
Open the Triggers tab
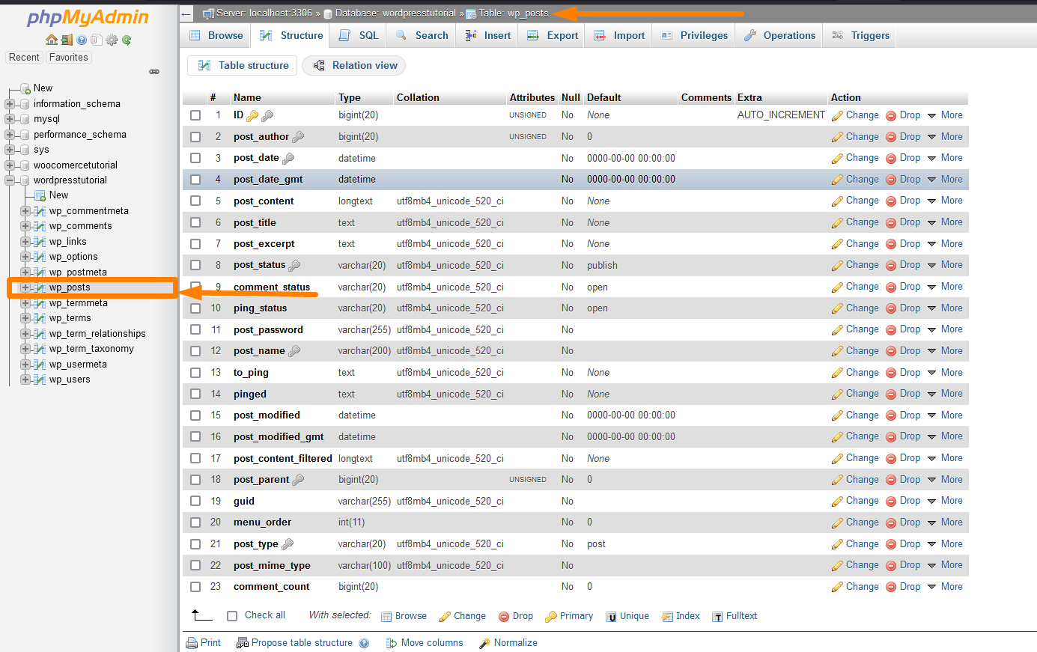861,35
